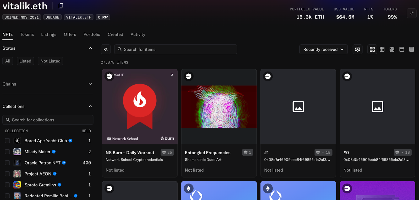The height and width of the screenshot is (200, 419).
Task: Open NS Burn red flame artwork thumbnail
Action: click(x=140, y=107)
